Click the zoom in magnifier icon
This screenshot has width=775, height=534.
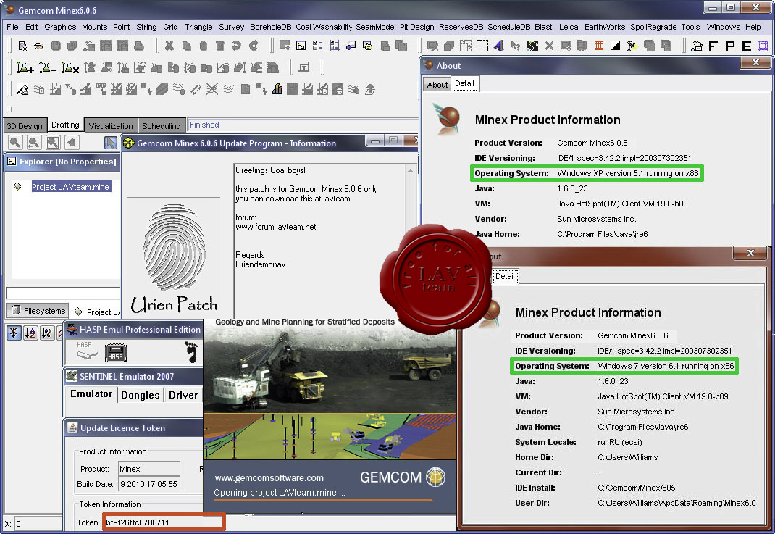tap(15, 143)
